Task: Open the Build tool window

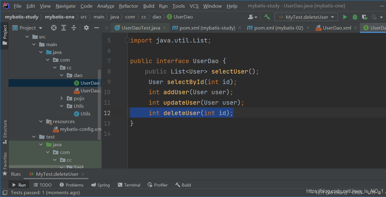Action: pyautogui.click(x=183, y=185)
